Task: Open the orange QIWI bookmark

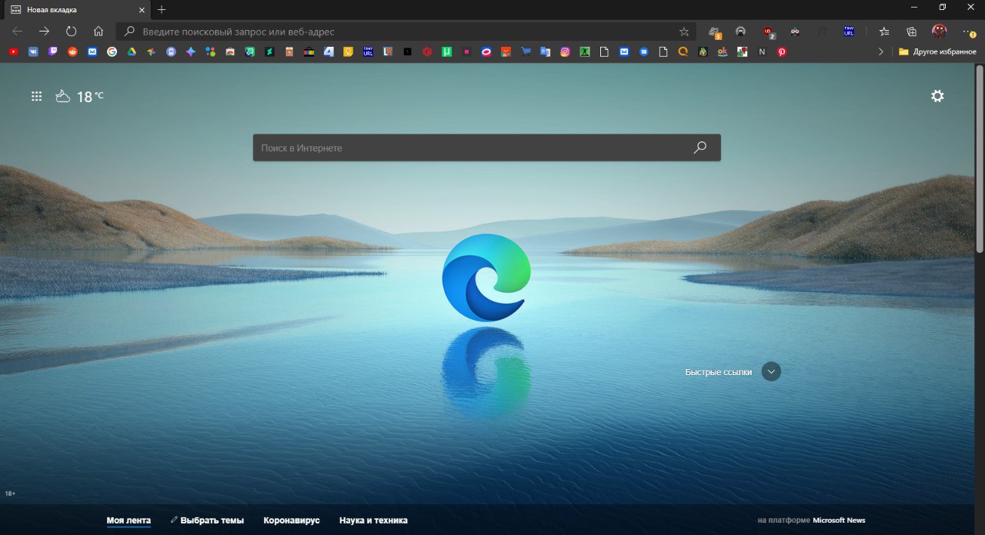Action: coord(683,52)
